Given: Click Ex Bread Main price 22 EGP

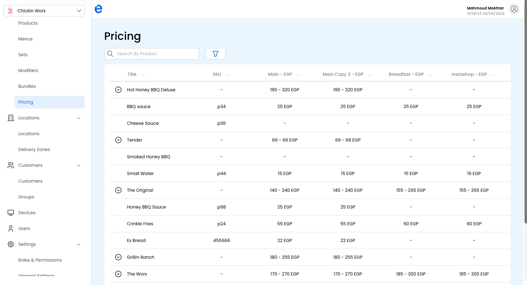Looking at the screenshot, I should [x=285, y=240].
